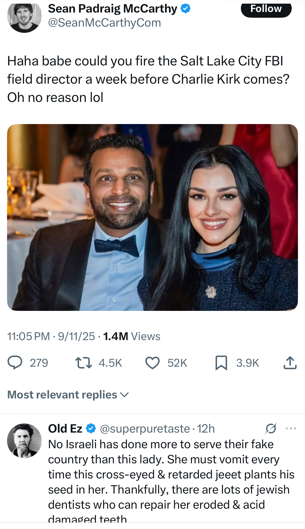Tap the repost arrows icon
Screen dimensions: 305x529
tap(83, 363)
